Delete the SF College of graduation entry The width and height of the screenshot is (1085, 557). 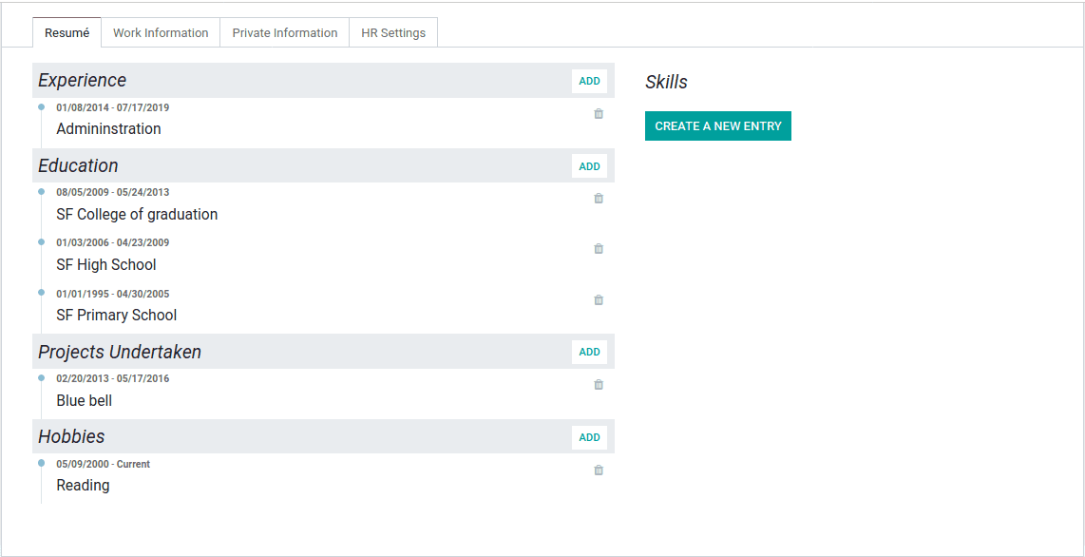click(x=599, y=198)
